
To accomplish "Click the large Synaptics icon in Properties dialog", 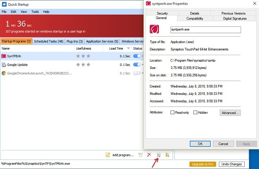I will [x=154, y=29].
